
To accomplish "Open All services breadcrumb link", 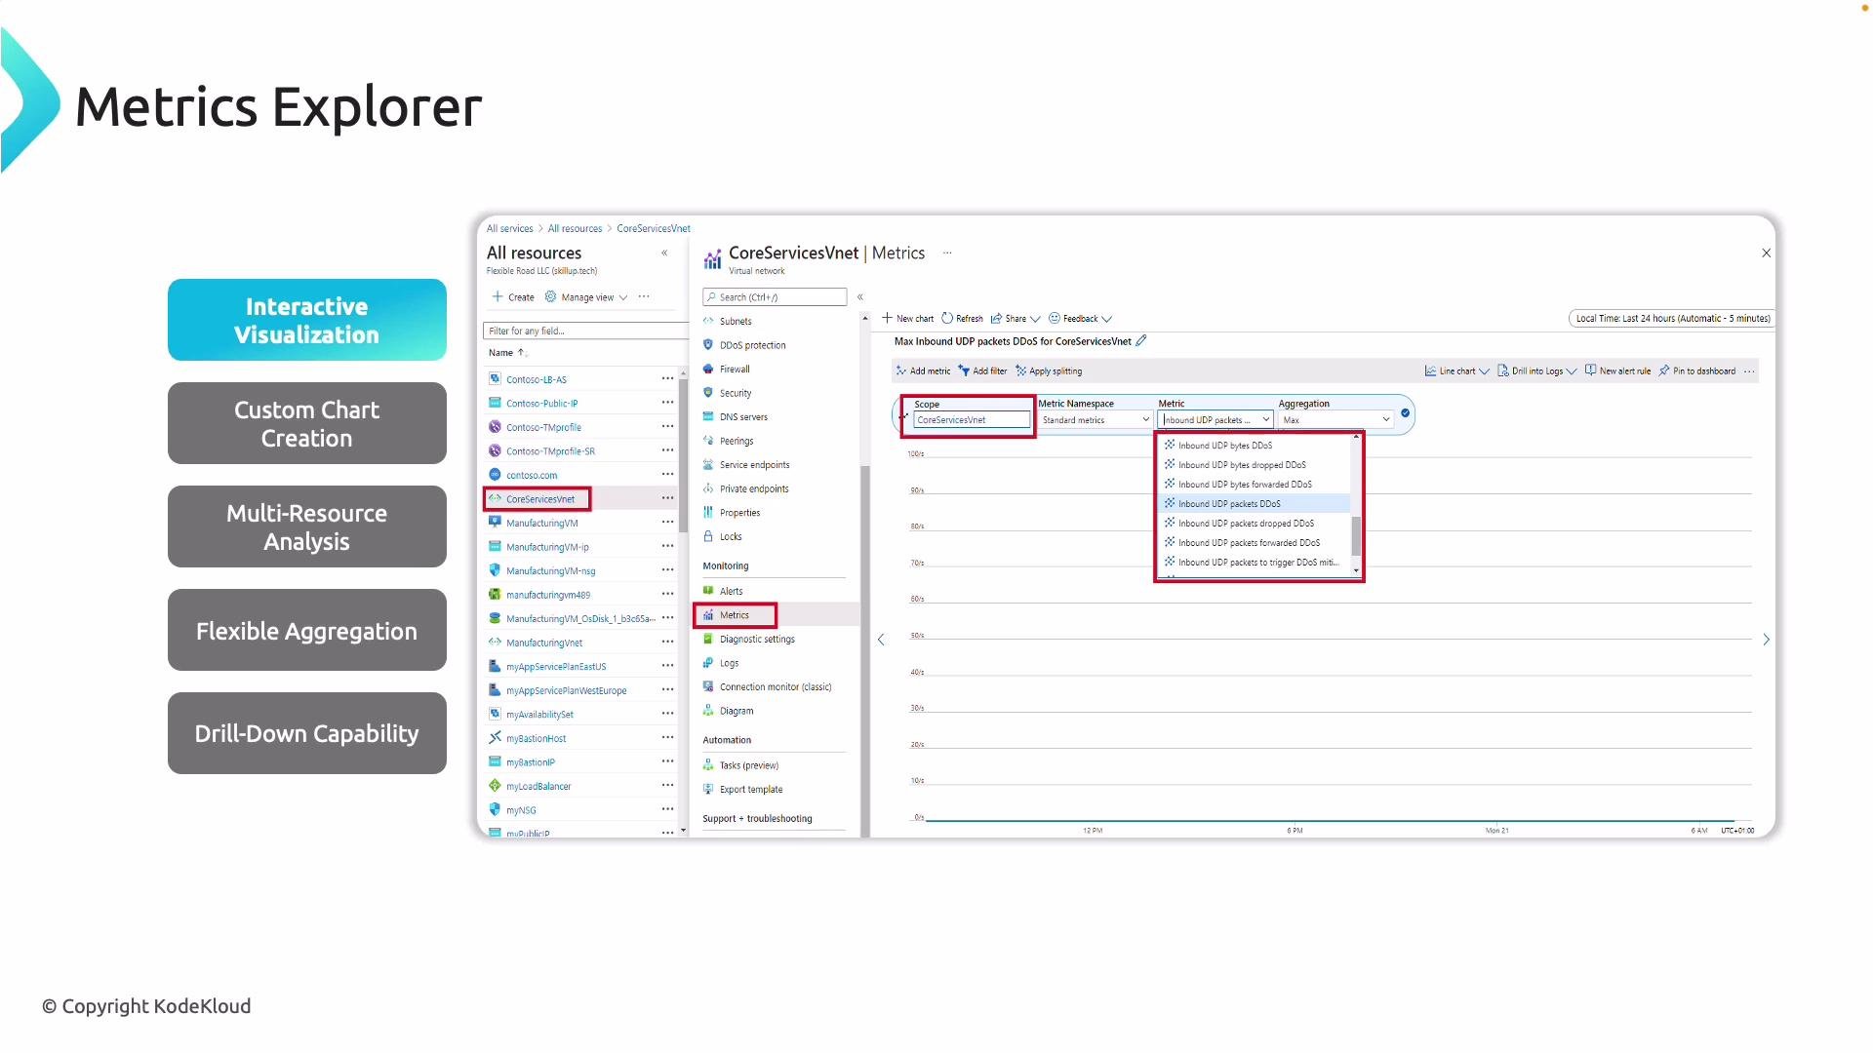I will click(x=509, y=229).
